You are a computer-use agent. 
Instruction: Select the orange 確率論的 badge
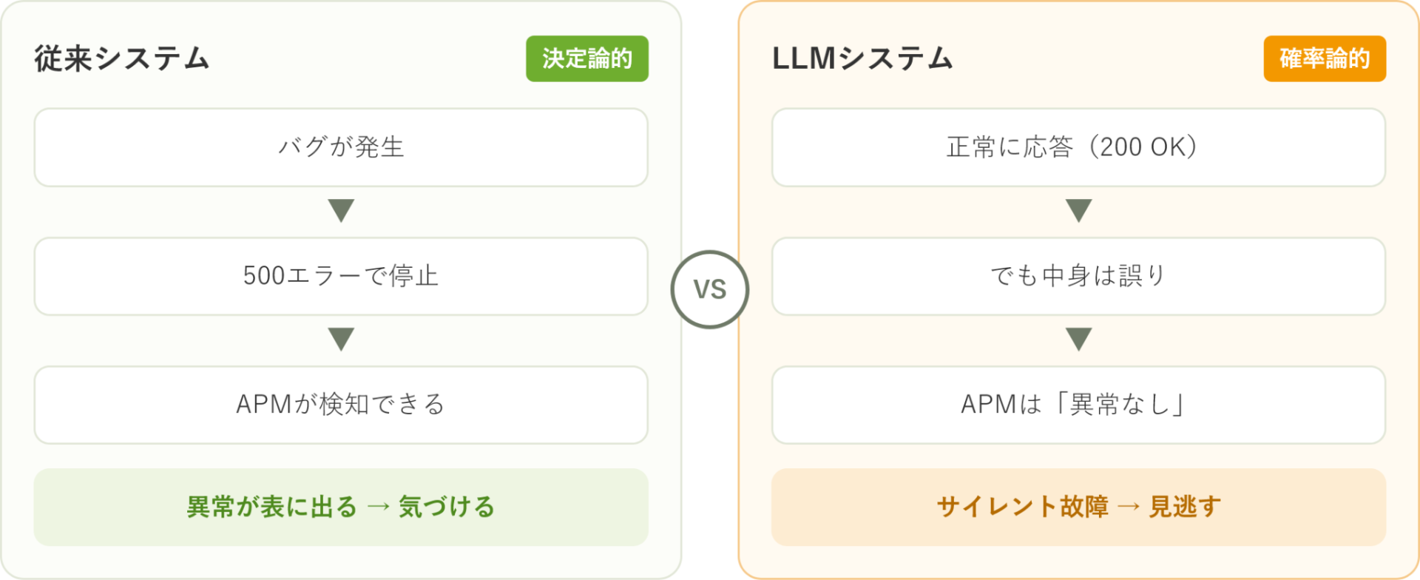point(1325,58)
